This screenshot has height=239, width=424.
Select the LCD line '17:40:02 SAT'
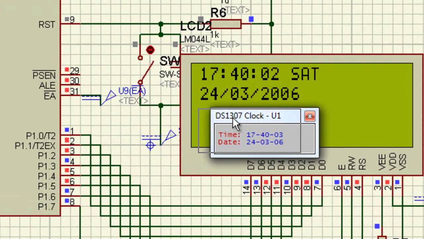click(259, 74)
